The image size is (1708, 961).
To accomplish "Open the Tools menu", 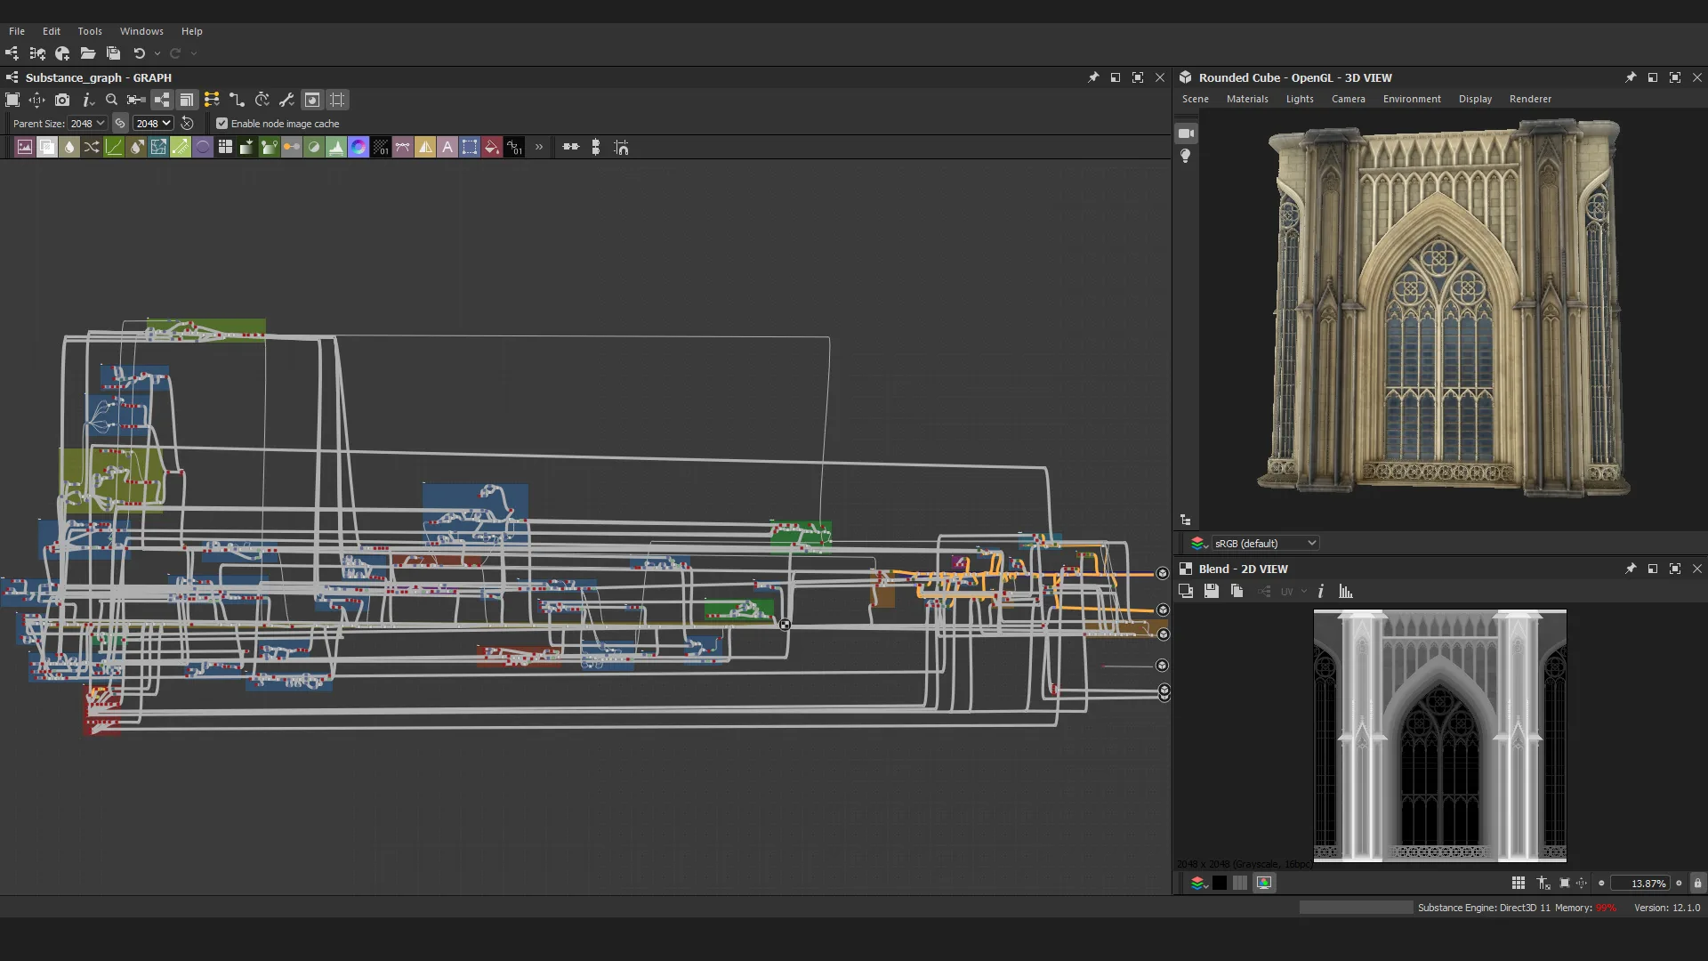I will [89, 31].
